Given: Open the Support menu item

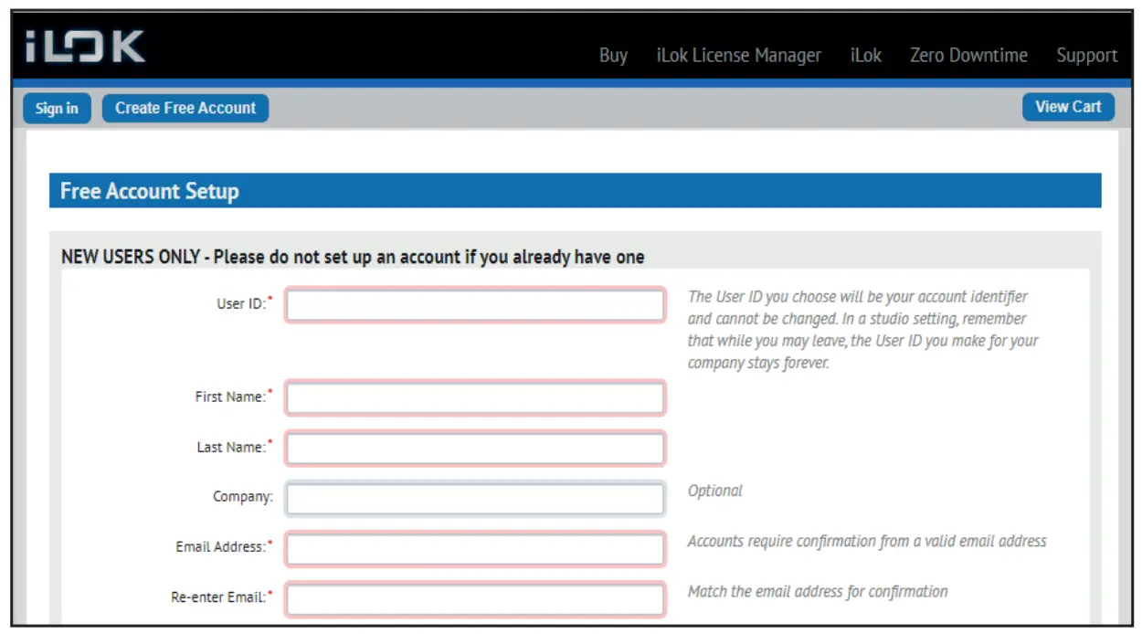Looking at the screenshot, I should [x=1086, y=56].
